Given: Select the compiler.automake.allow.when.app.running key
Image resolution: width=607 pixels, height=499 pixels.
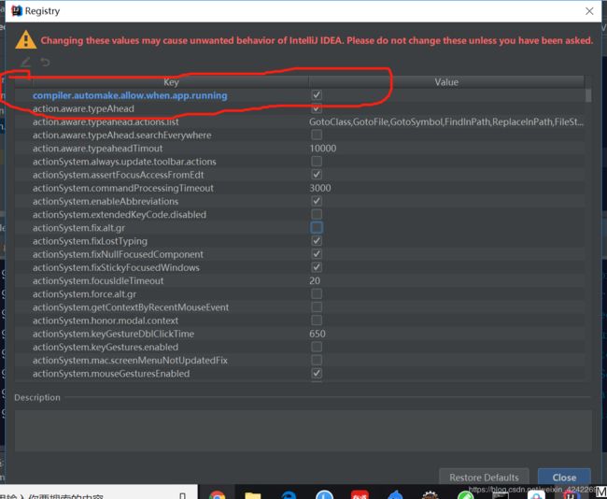Looking at the screenshot, I should pyautogui.click(x=130, y=95).
